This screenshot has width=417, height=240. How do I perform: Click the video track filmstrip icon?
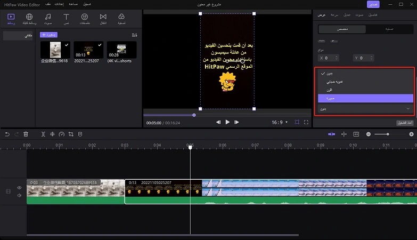(8, 191)
